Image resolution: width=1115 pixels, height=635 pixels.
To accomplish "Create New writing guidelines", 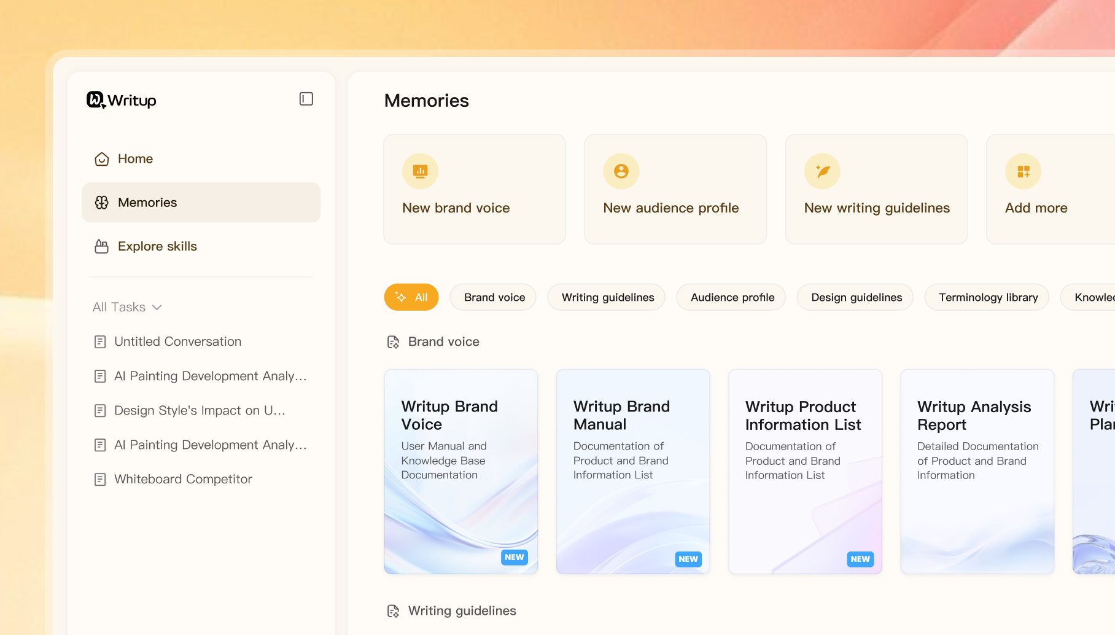I will 877,189.
